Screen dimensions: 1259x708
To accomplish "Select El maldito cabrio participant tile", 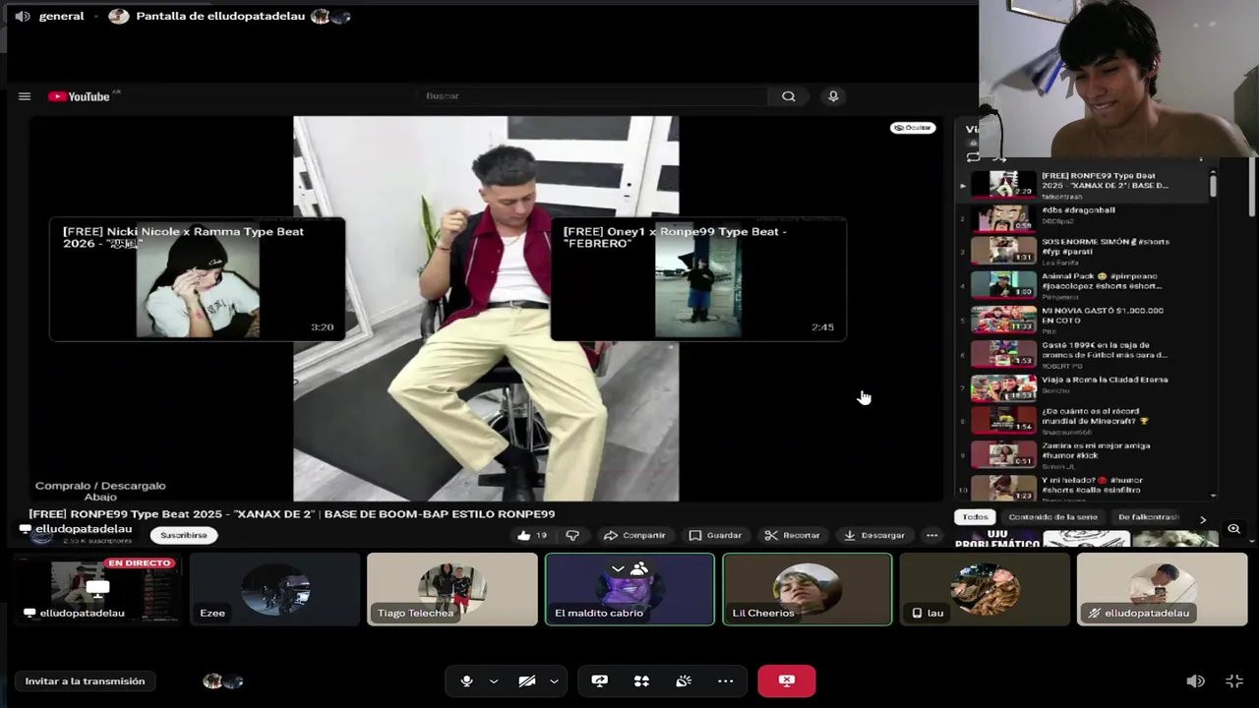I will click(629, 589).
